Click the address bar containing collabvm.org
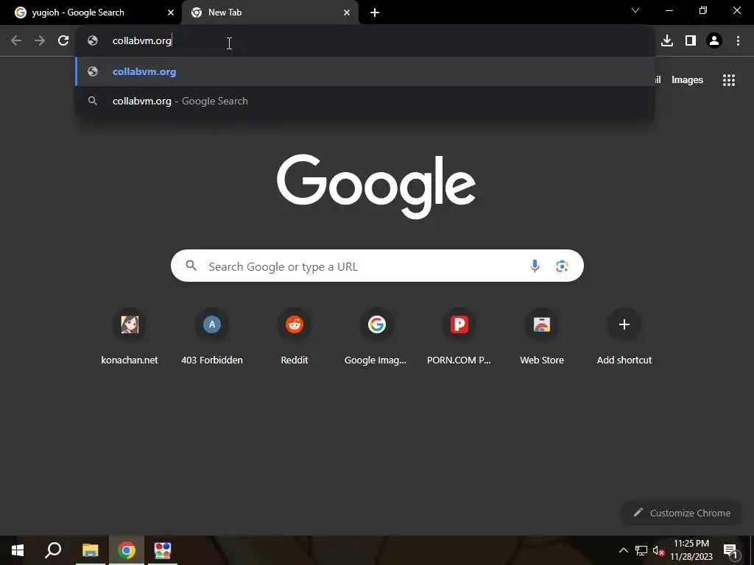The height and width of the screenshot is (565, 754). point(365,41)
